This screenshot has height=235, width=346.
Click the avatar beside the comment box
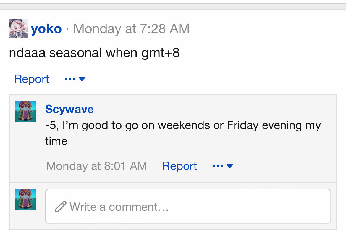pyautogui.click(x=26, y=199)
